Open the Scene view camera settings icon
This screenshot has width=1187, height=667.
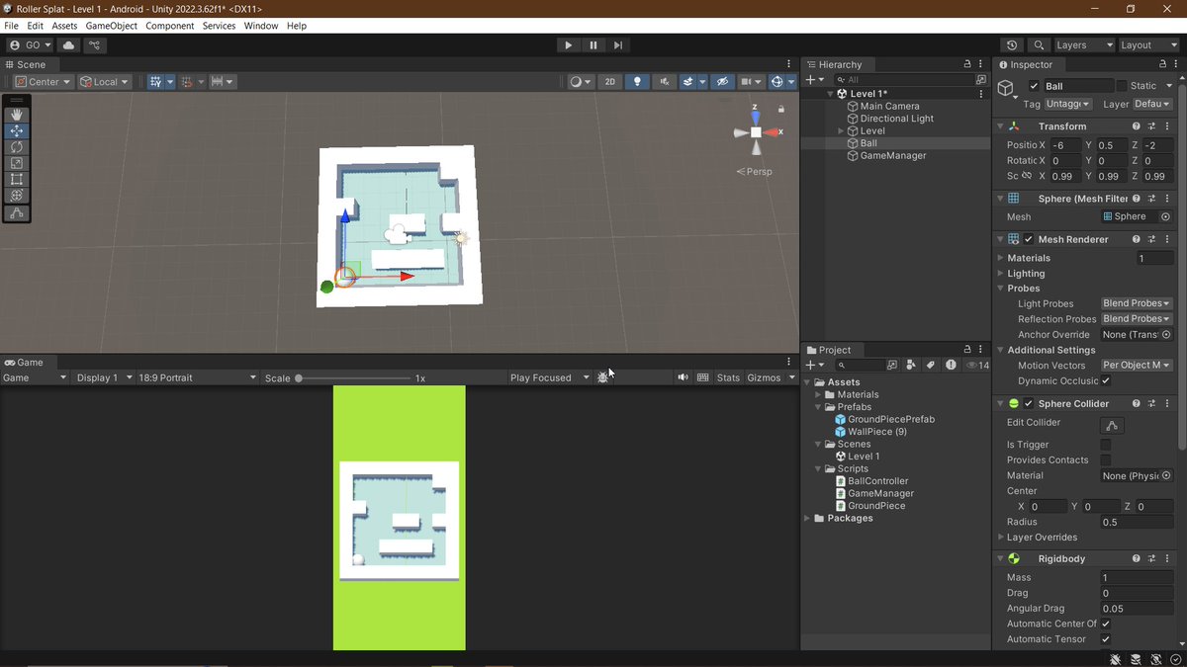[747, 81]
